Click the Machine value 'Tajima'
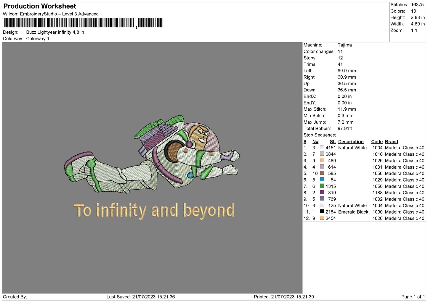This screenshot has width=428, height=302. [345, 45]
